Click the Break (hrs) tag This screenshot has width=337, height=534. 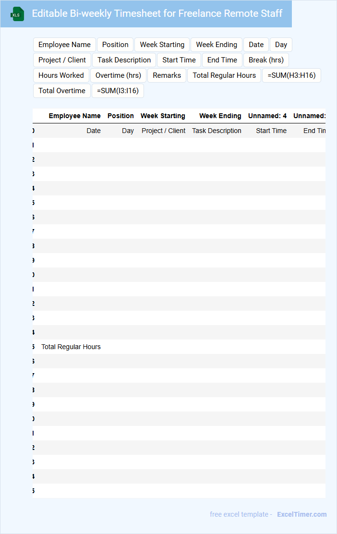(266, 60)
